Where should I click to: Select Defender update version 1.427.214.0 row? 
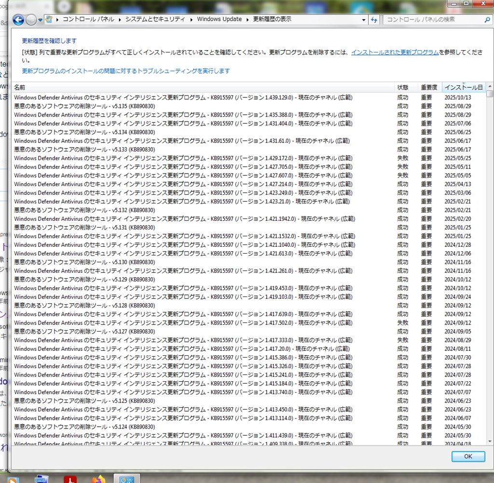pyautogui.click(x=249, y=184)
